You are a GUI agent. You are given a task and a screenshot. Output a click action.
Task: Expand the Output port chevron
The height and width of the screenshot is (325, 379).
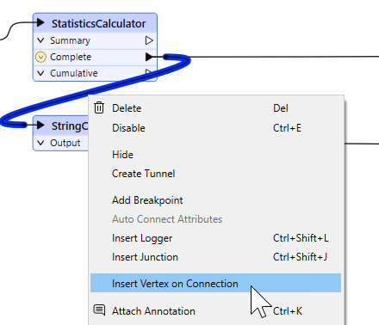(x=40, y=143)
